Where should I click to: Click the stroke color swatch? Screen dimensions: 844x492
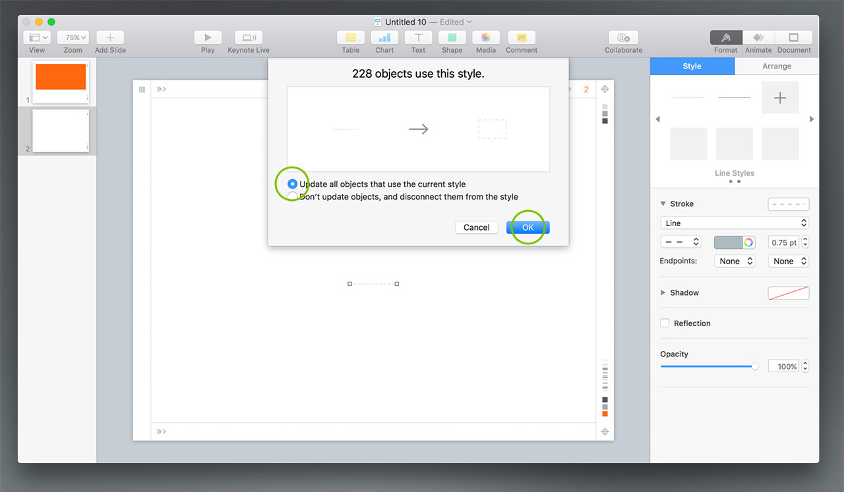click(x=728, y=242)
